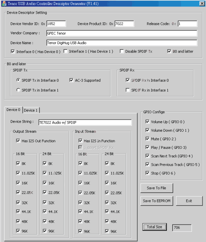Switch to the Device 0 tab

pyautogui.click(x=13, y=110)
